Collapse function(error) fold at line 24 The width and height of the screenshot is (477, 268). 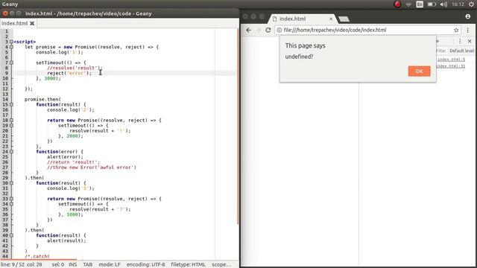click(x=11, y=152)
